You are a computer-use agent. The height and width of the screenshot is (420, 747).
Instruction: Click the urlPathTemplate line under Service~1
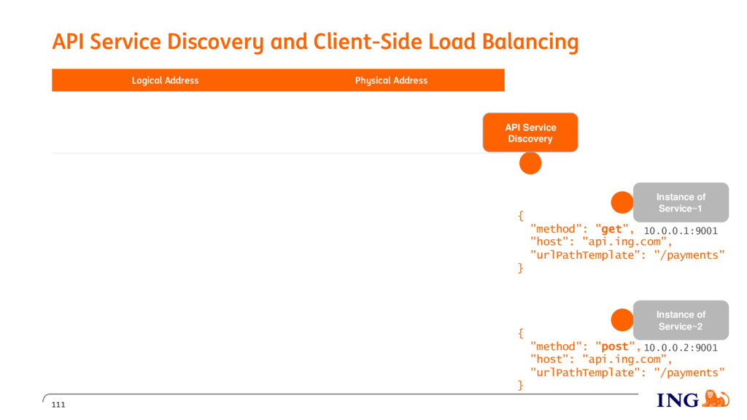click(x=627, y=255)
